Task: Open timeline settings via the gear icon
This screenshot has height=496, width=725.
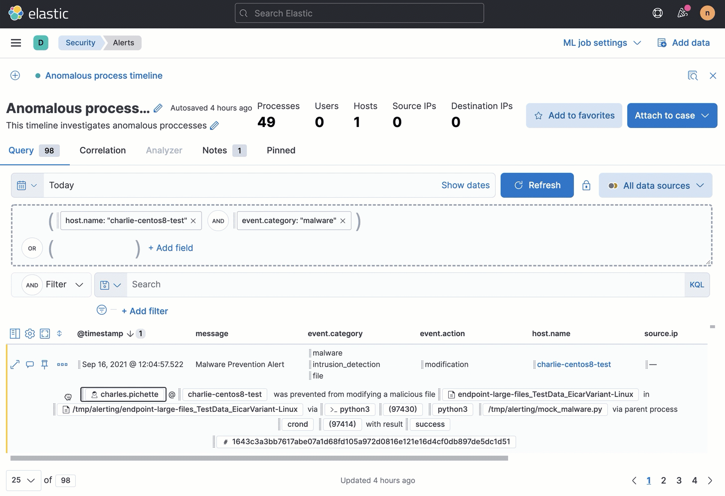Action: pos(29,333)
